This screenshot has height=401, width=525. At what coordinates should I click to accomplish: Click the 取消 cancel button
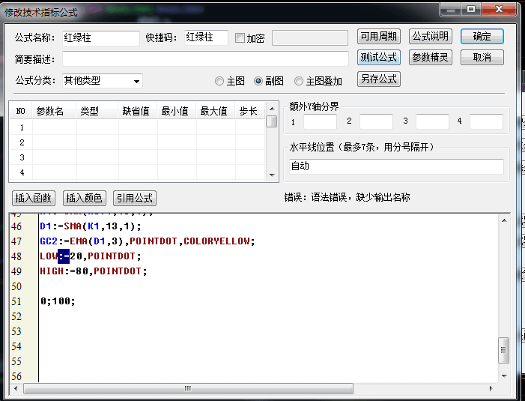(482, 58)
